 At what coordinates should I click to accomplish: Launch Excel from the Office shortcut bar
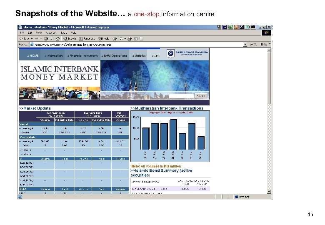pos(230,27)
